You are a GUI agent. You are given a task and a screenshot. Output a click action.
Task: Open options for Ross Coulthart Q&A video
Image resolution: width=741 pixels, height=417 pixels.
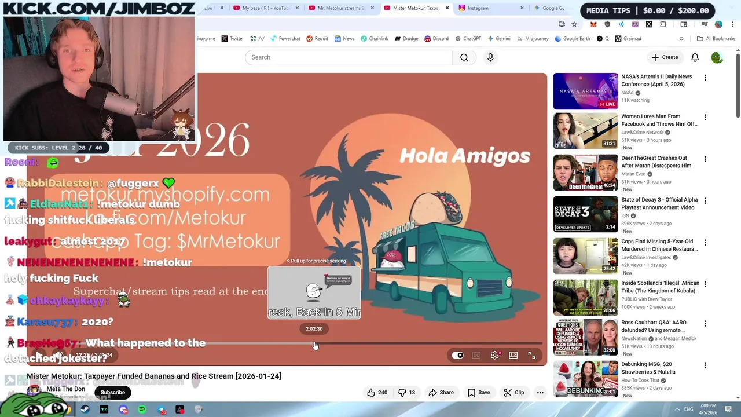(705, 324)
